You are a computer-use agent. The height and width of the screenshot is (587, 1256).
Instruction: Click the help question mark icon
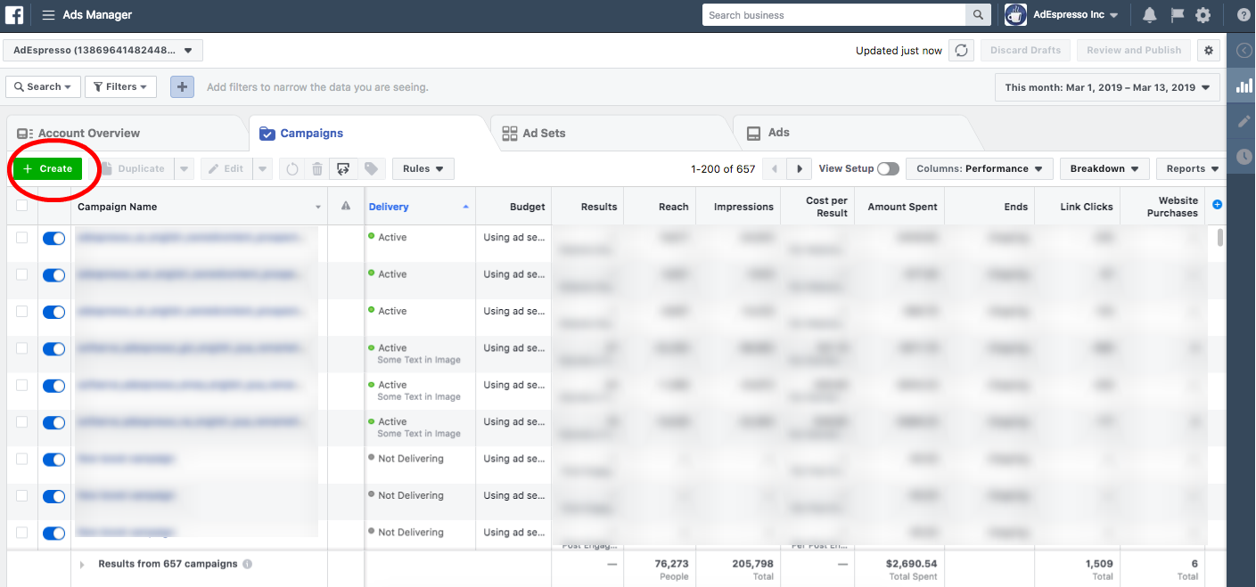pyautogui.click(x=1244, y=15)
